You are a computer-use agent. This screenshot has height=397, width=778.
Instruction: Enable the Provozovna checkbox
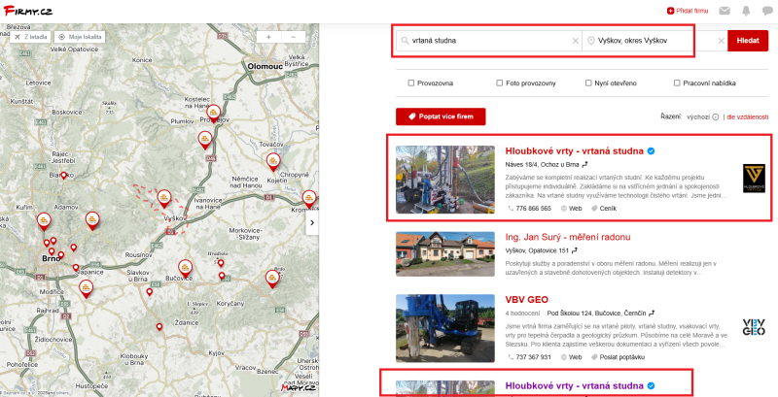pos(410,83)
